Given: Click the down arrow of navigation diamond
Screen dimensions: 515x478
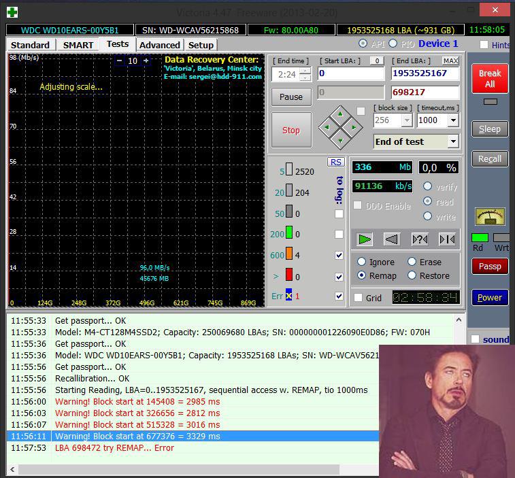Looking at the screenshot, I should (x=340, y=141).
